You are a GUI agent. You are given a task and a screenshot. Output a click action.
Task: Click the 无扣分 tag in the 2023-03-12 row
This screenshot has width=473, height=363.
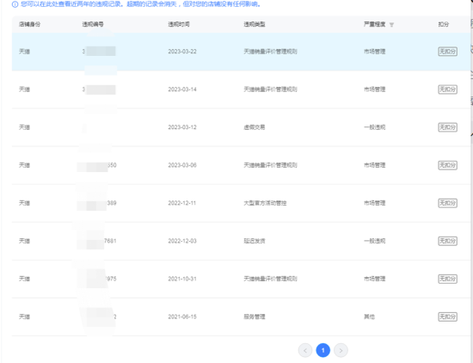[447, 127]
